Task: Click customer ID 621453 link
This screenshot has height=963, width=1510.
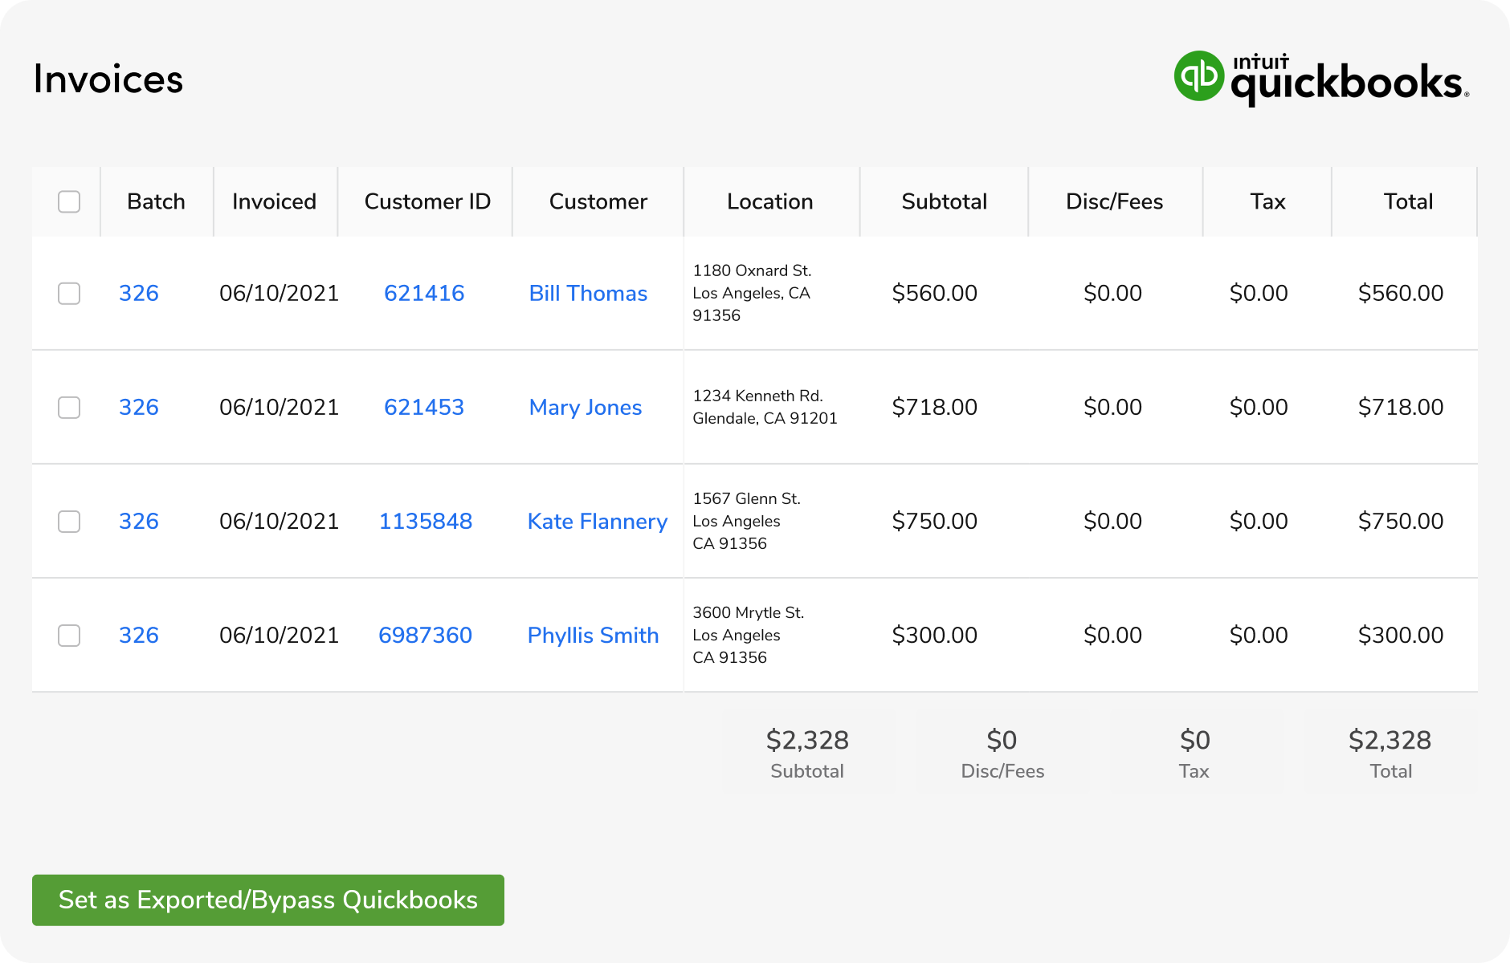Action: (x=424, y=408)
